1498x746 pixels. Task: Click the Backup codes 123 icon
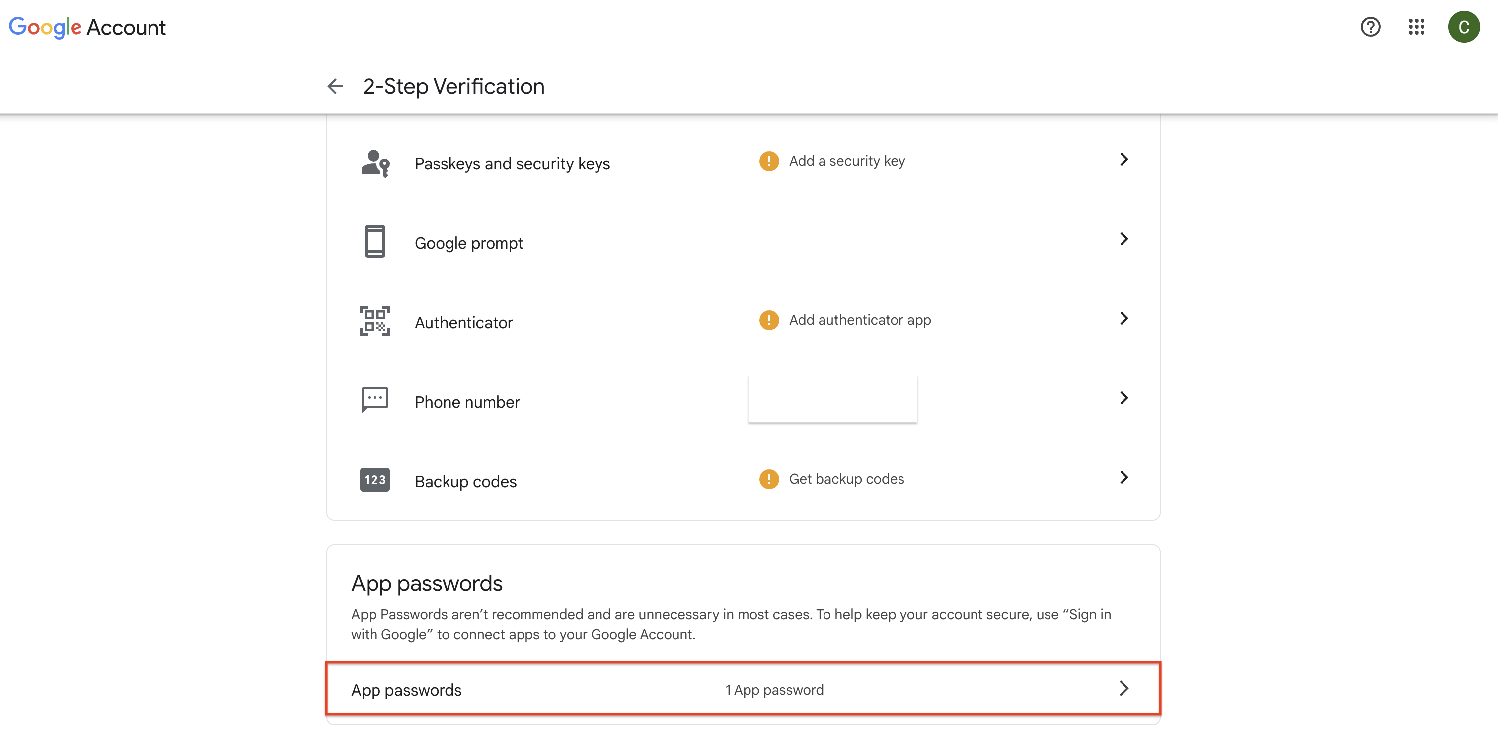[375, 480]
